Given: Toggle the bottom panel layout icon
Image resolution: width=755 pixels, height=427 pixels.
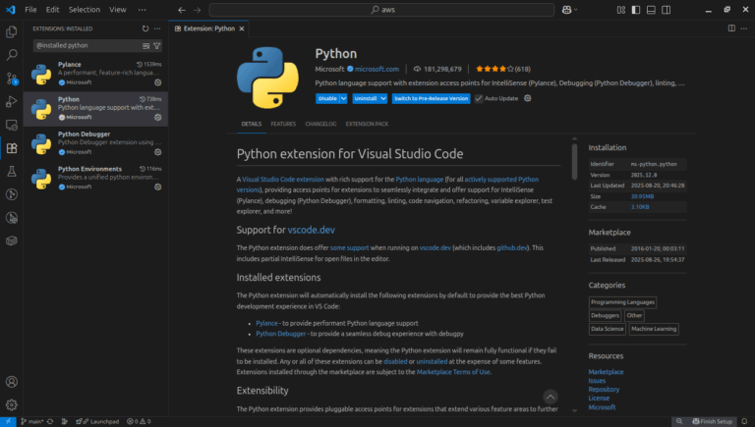Looking at the screenshot, I should coord(651,10).
